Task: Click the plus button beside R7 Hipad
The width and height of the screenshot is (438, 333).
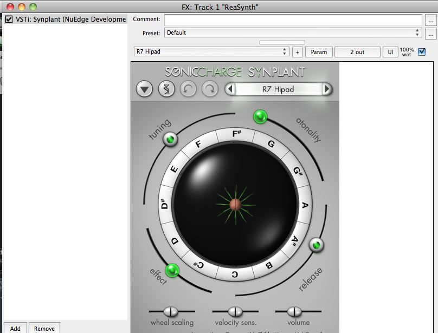Action: pyautogui.click(x=297, y=52)
